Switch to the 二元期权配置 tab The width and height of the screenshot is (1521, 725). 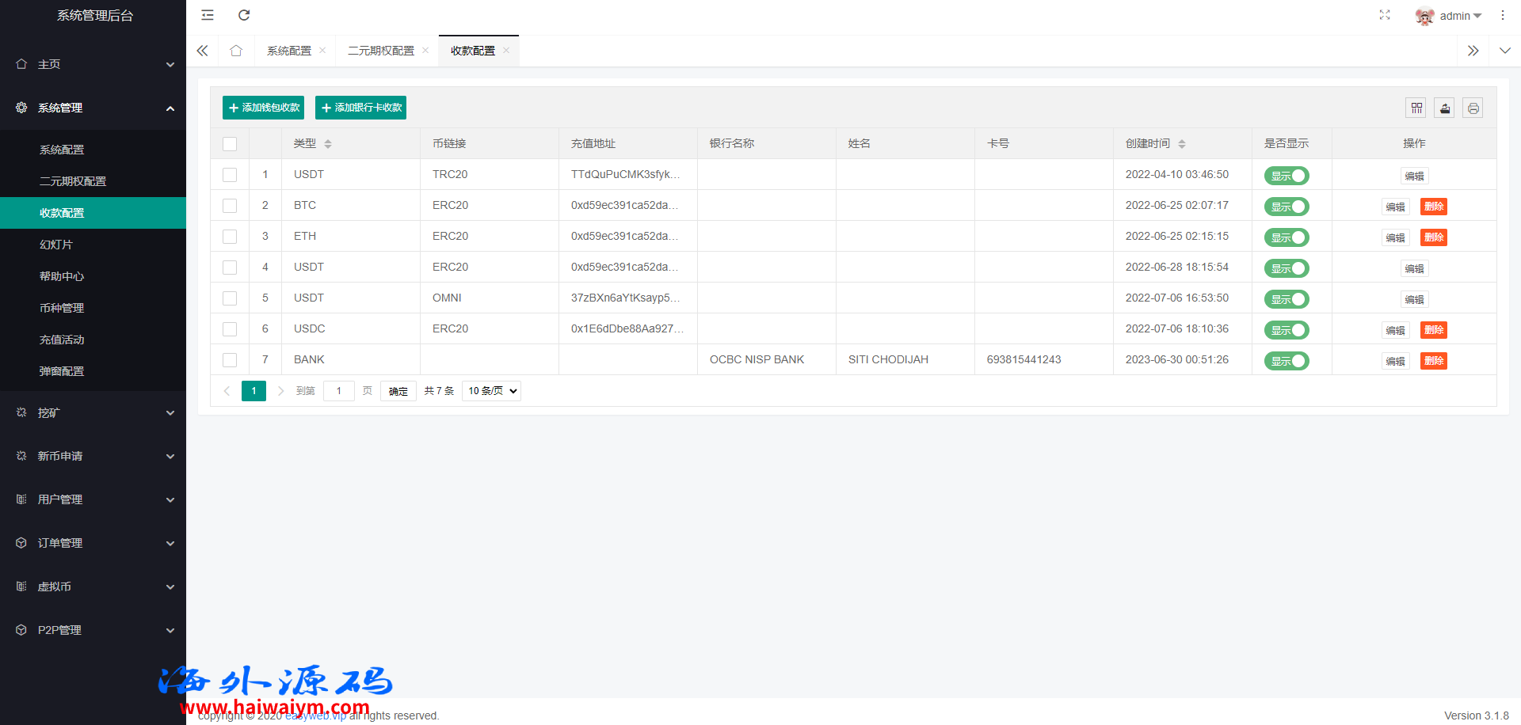pos(381,51)
